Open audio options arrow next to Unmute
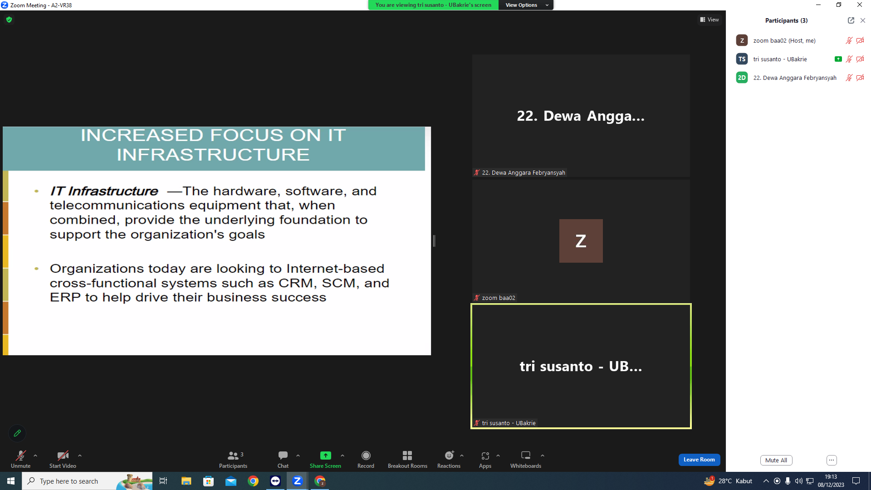The width and height of the screenshot is (871, 490). point(35,456)
